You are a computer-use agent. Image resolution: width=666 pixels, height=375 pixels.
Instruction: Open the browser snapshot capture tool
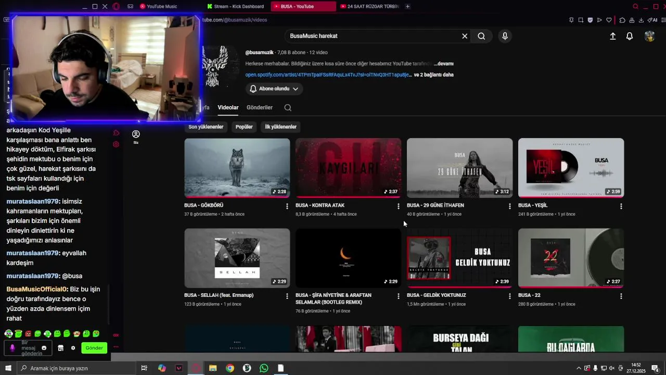click(x=581, y=20)
